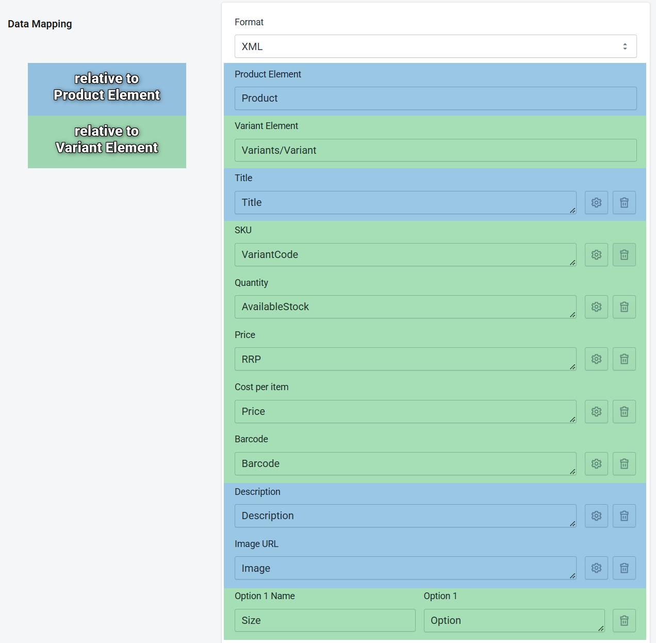Open Barcode field settings gear

[x=596, y=463]
